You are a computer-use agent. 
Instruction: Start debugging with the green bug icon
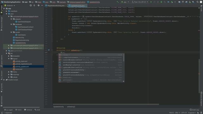(x=161, y=2)
